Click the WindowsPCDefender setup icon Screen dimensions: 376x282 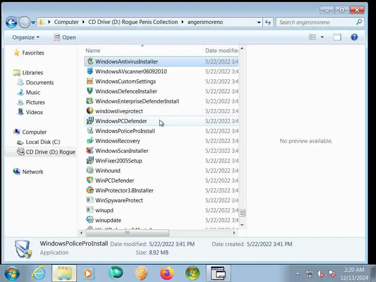(90, 121)
